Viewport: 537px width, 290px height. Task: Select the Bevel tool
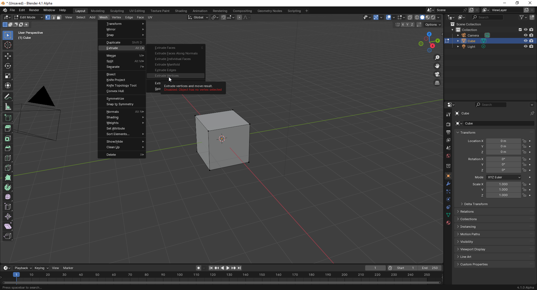[x=8, y=148]
